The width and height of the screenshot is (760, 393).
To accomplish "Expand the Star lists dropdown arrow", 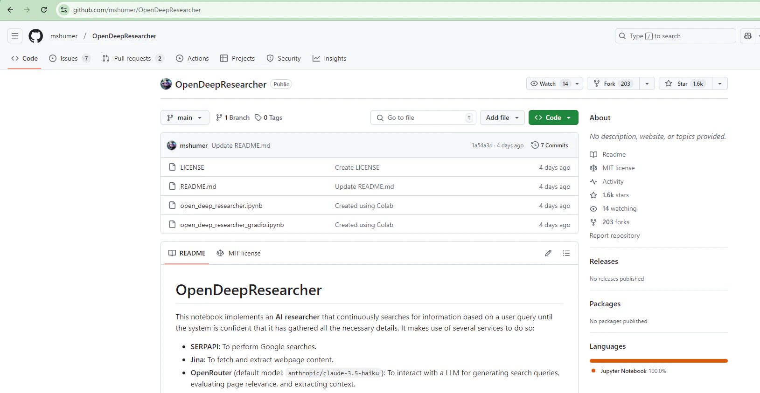I will point(720,83).
